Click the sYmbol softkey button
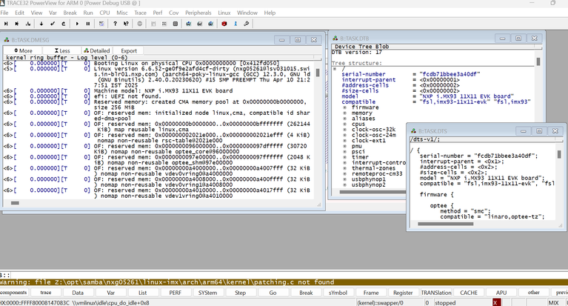This screenshot has width=568, height=306. [x=338, y=293]
